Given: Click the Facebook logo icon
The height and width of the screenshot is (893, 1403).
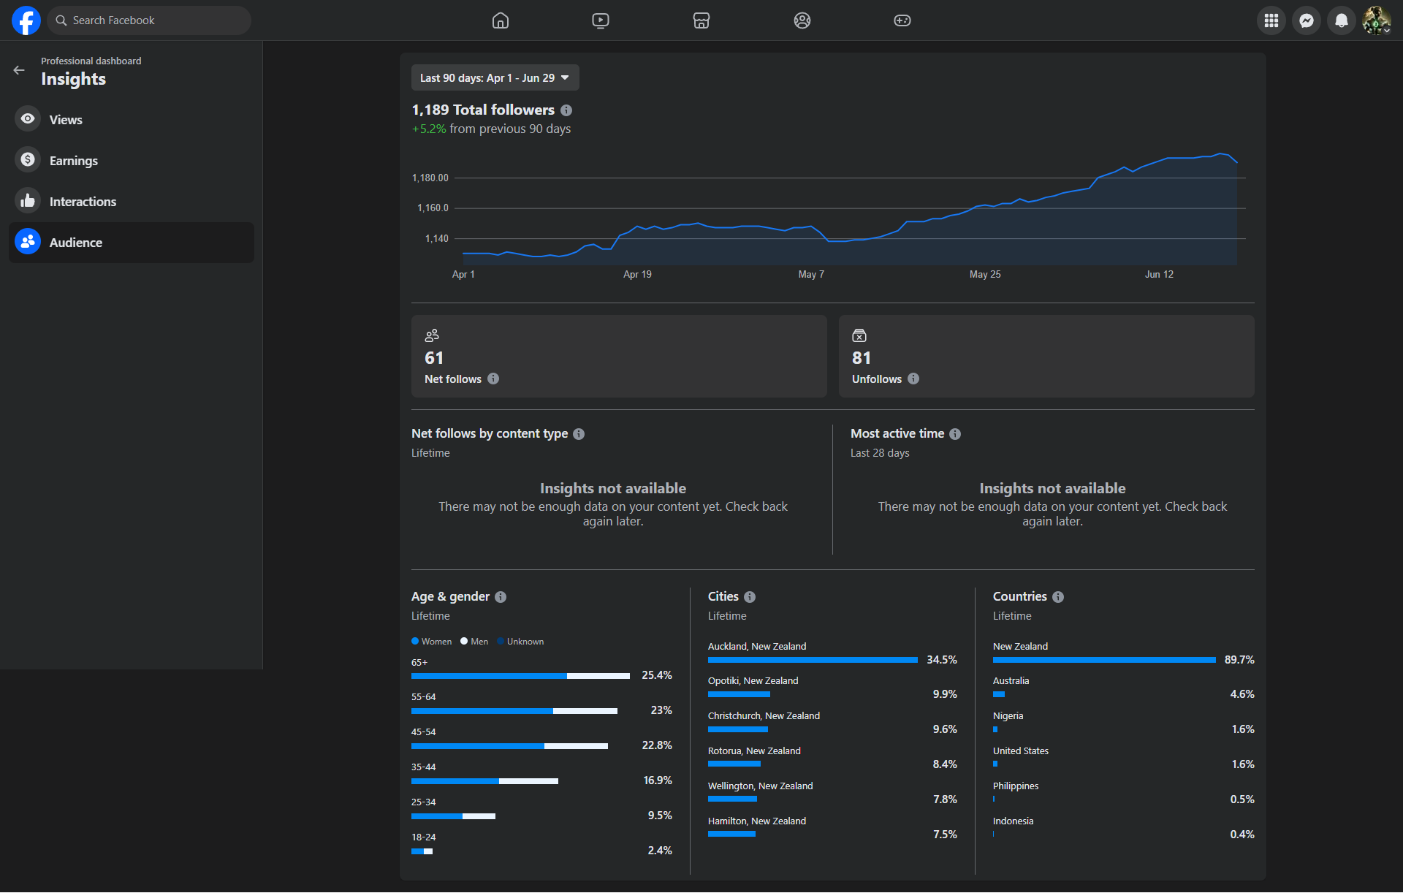Looking at the screenshot, I should point(26,20).
